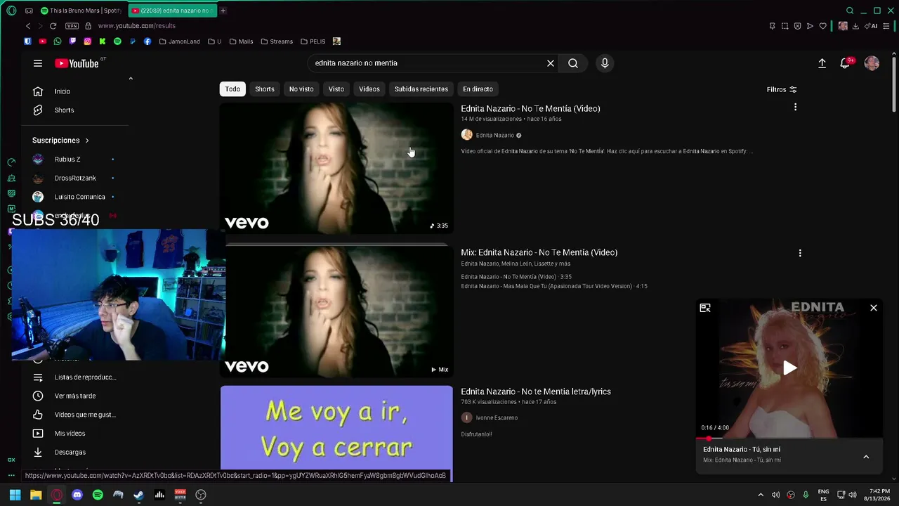Select the ednita nazario YouTube tab

(x=172, y=11)
